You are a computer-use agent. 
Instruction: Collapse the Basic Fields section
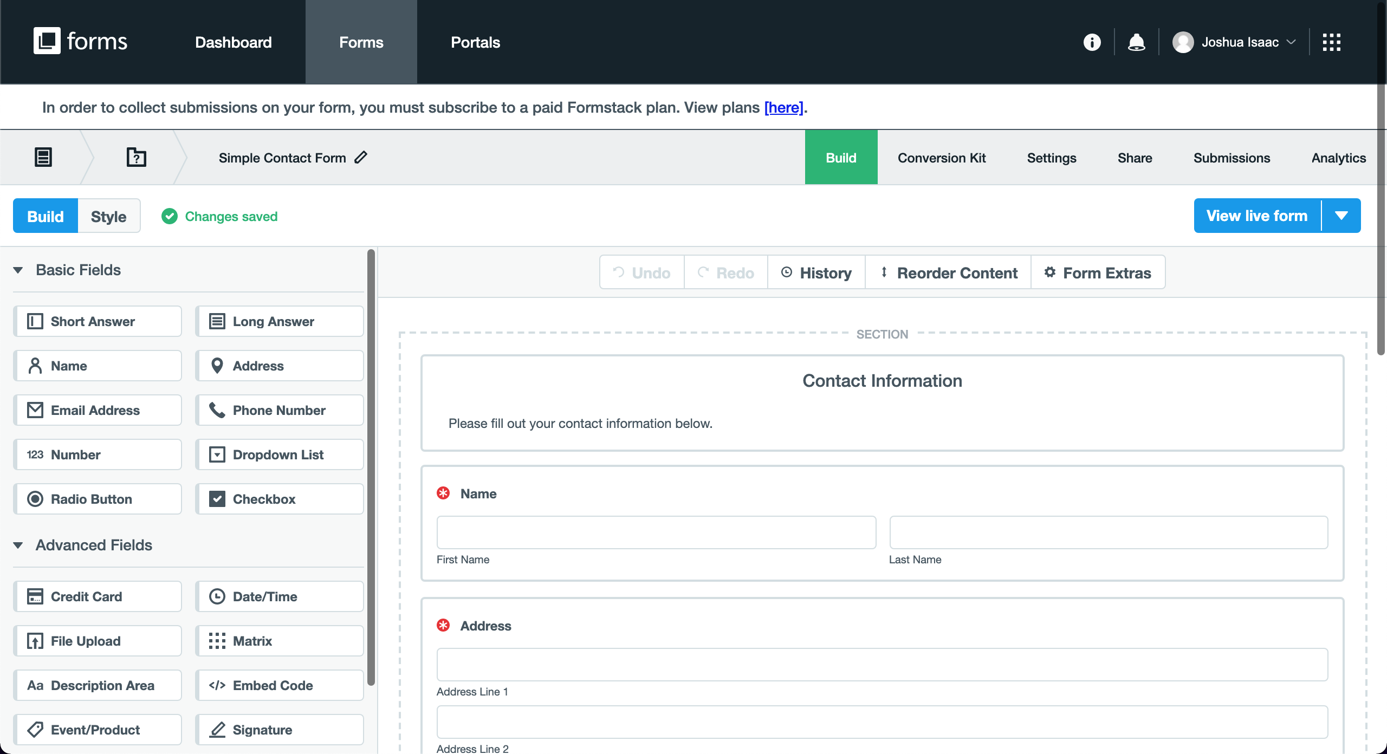click(x=21, y=269)
